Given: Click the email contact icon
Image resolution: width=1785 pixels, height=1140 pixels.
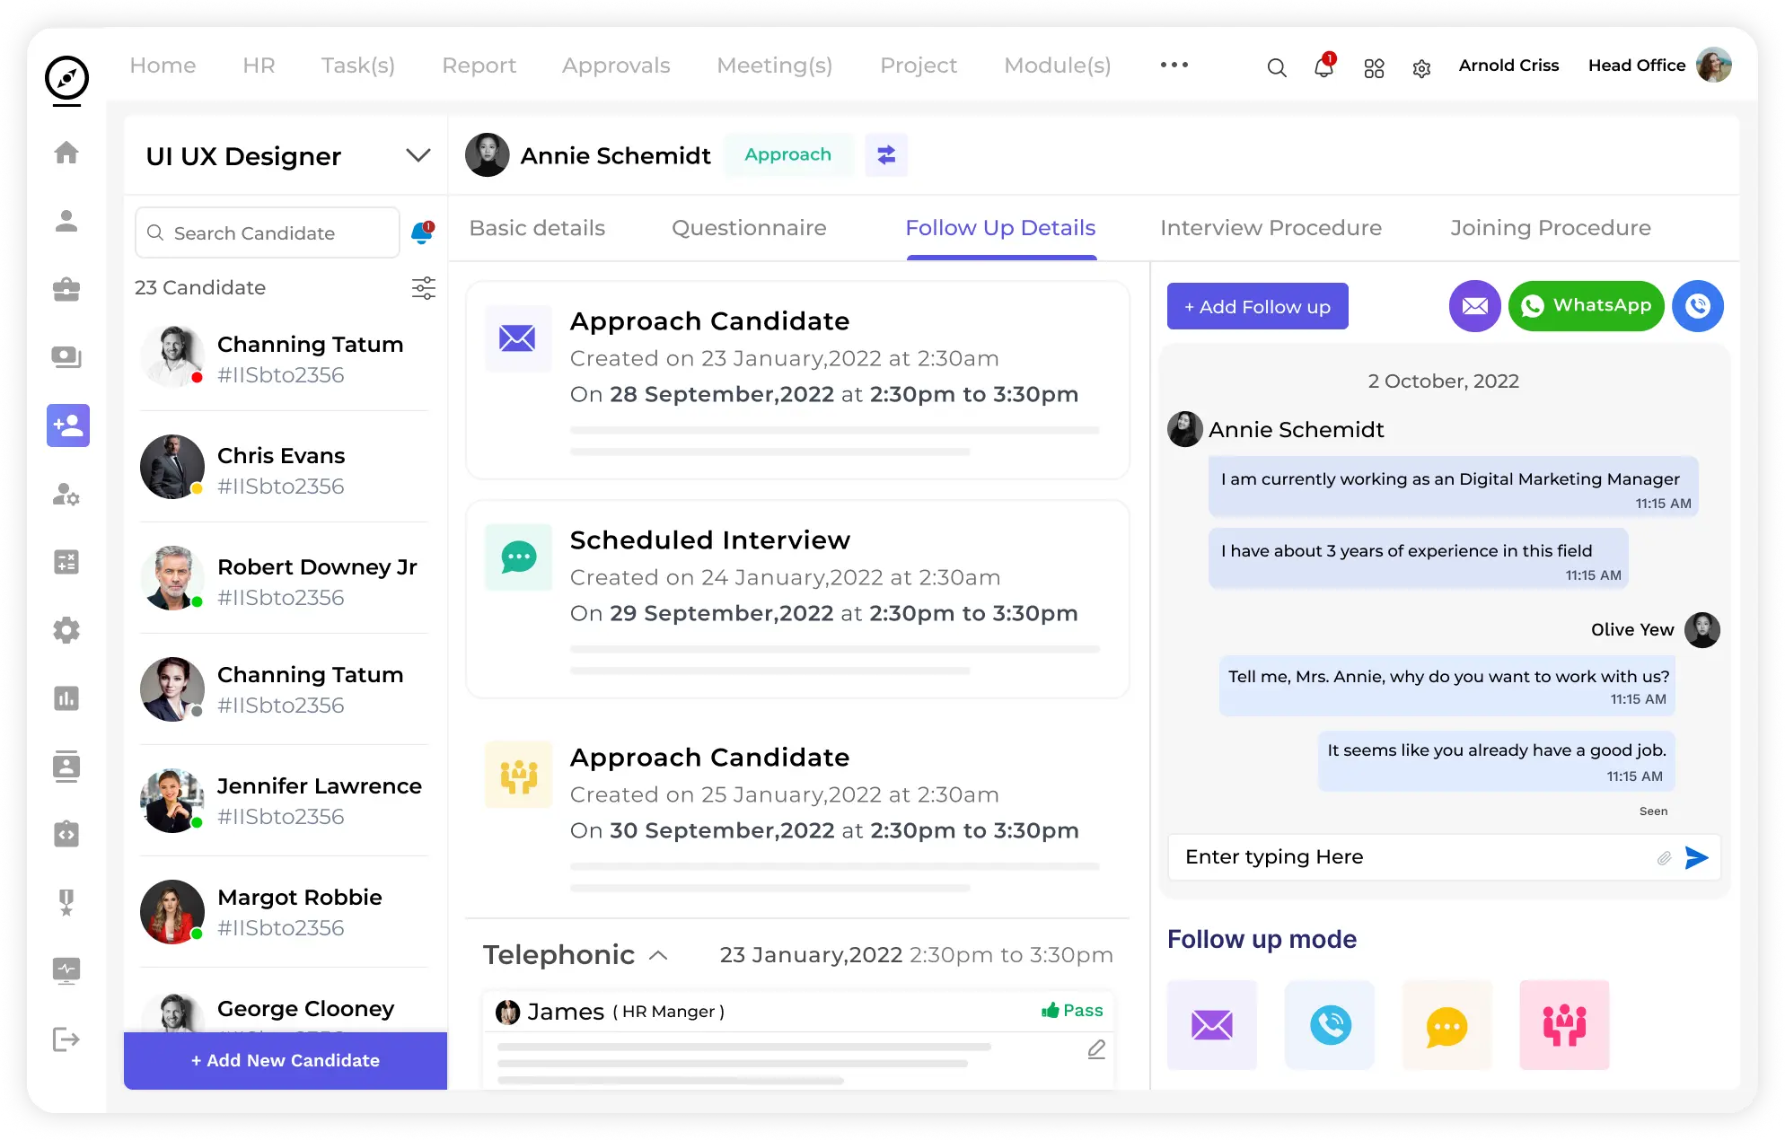Looking at the screenshot, I should 1474,304.
